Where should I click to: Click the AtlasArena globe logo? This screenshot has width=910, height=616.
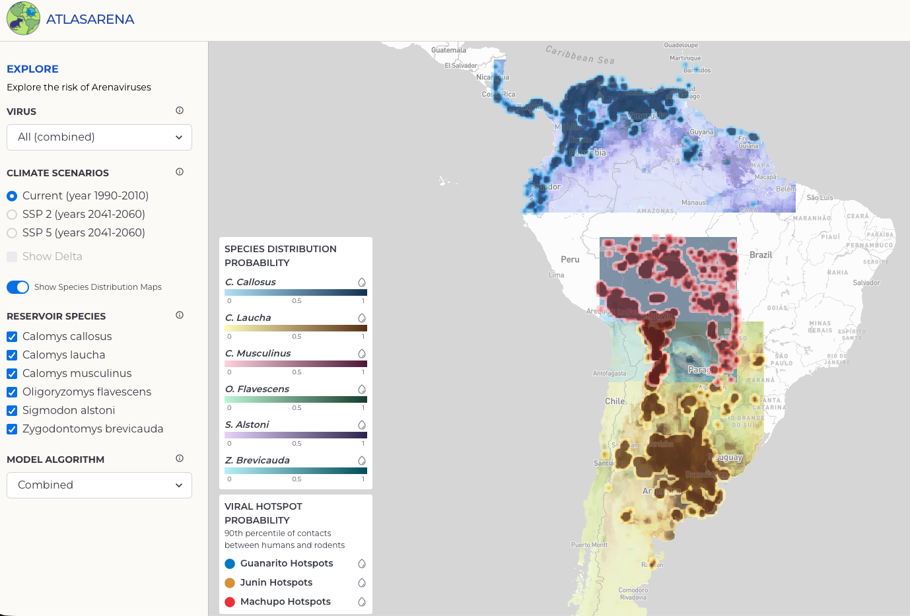click(x=23, y=18)
